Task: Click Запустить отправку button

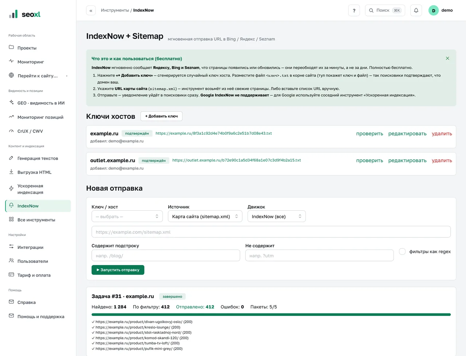Action: [118, 270]
